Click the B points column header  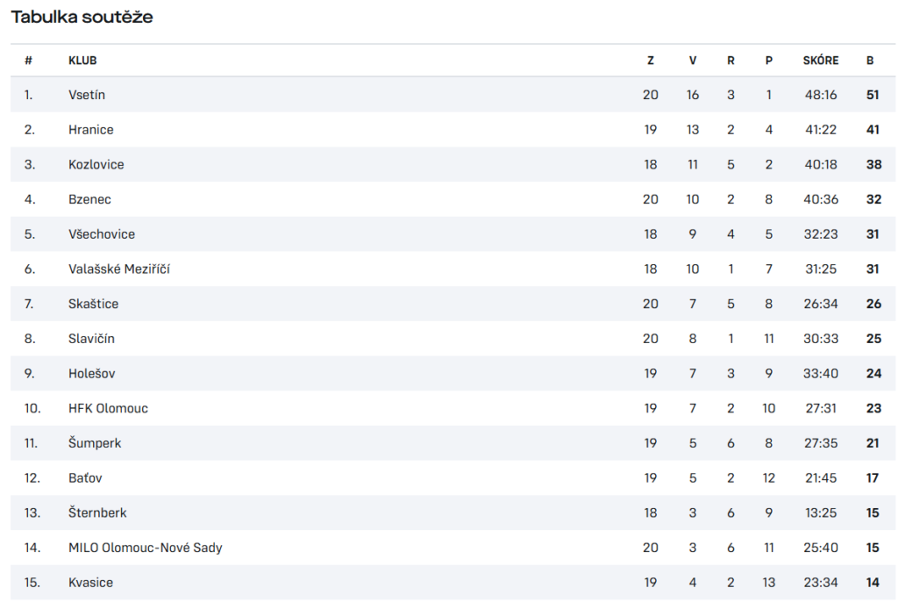[870, 61]
